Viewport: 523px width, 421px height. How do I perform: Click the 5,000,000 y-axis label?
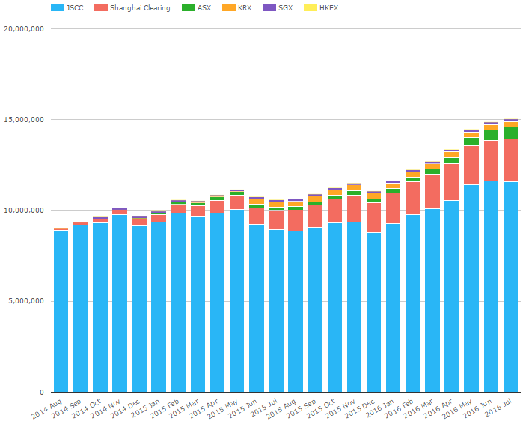click(x=26, y=301)
